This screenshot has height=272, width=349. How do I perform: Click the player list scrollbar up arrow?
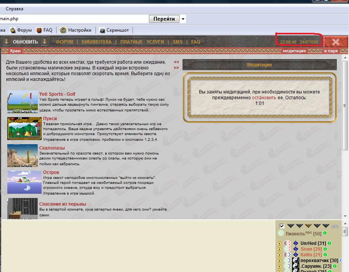pyautogui.click(x=345, y=223)
